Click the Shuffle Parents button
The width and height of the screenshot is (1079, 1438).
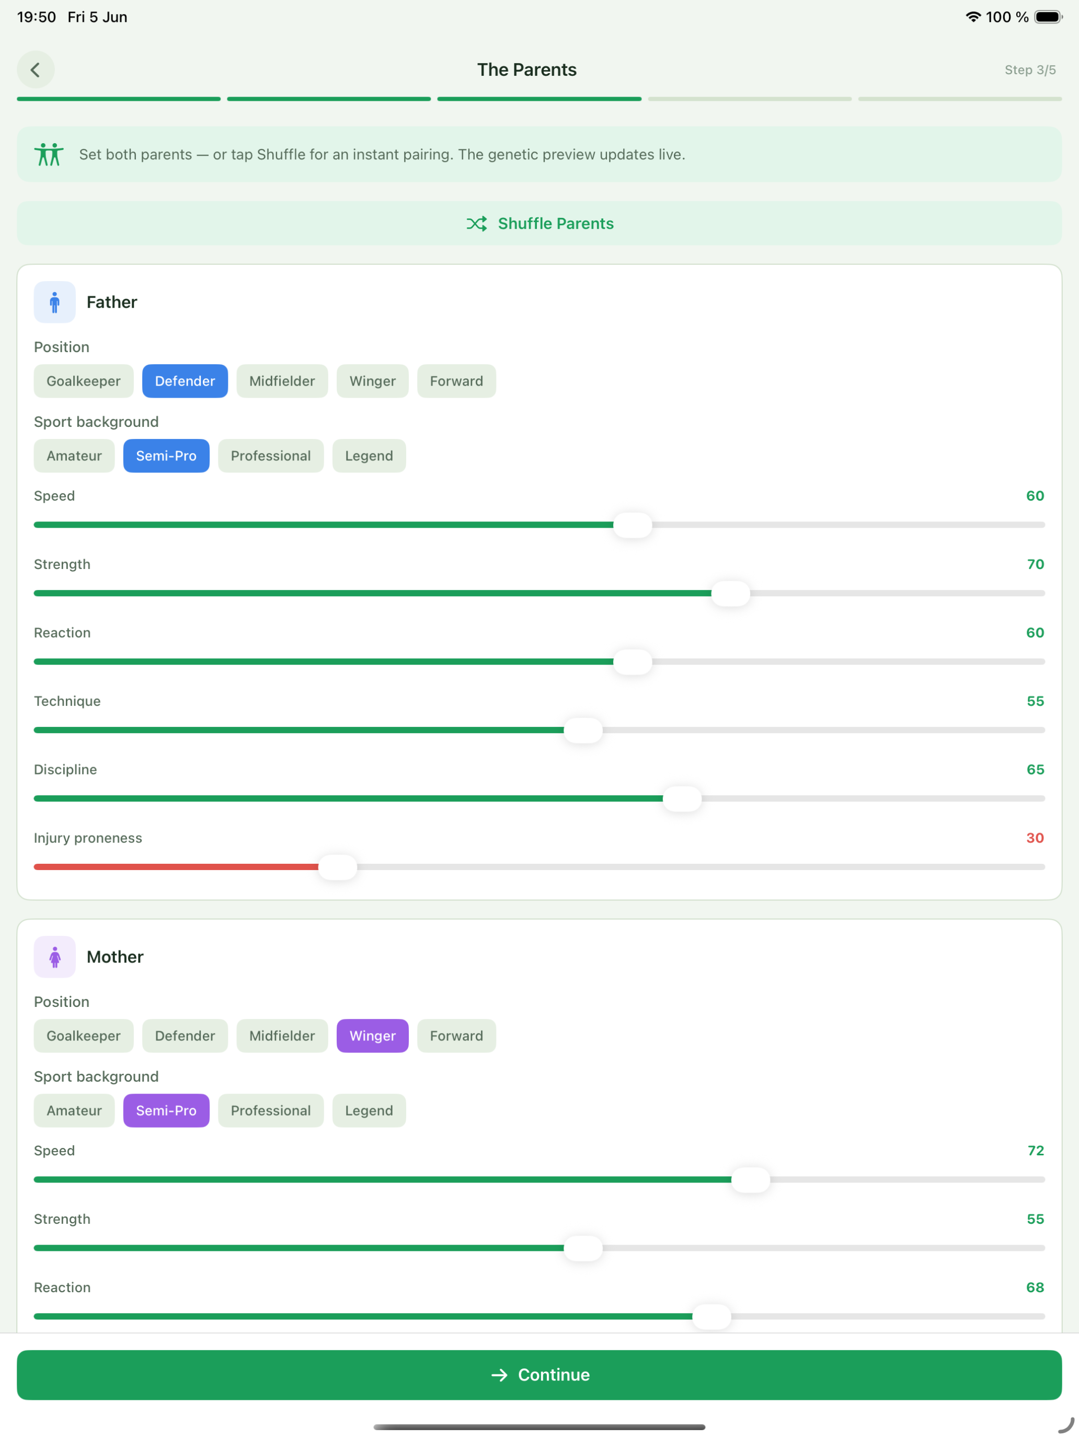[x=539, y=224]
